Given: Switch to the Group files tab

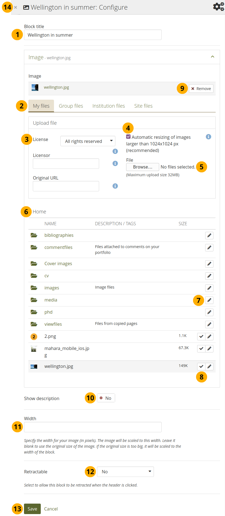Looking at the screenshot, I should [71, 106].
